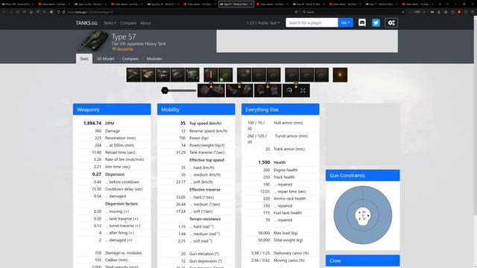Viewport: 477px width, 268px height.
Task: Click the 1,894.74 DPM value
Action: click(92, 123)
